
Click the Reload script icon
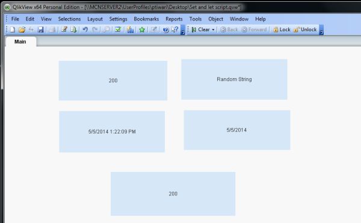tap(73, 29)
